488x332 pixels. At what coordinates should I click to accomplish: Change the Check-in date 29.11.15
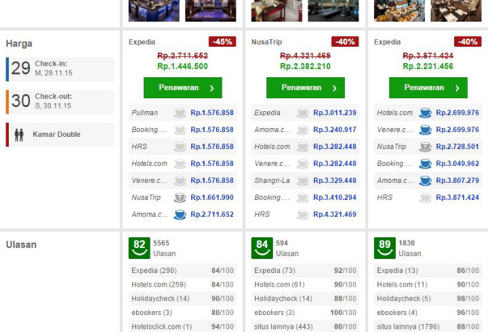coord(60,68)
